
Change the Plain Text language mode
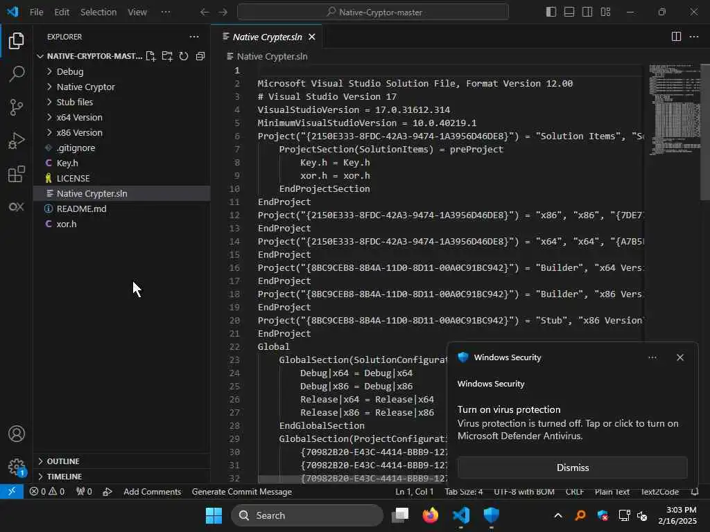[612, 491]
